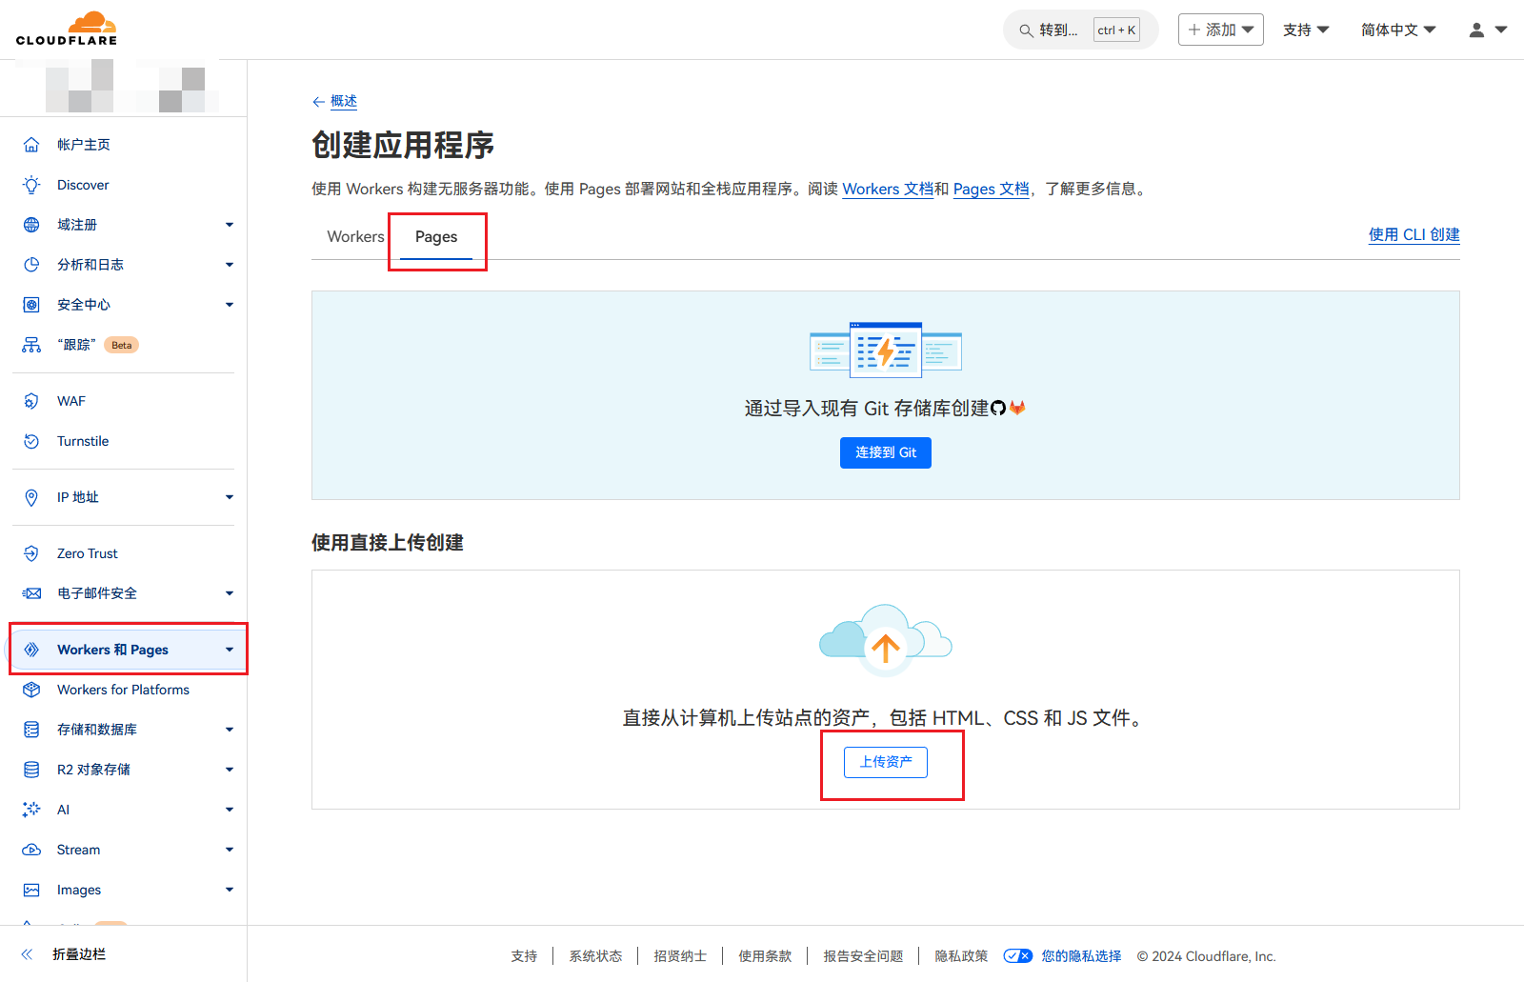
Task: Open the 使用 CLI 创建 link
Action: click(x=1414, y=235)
